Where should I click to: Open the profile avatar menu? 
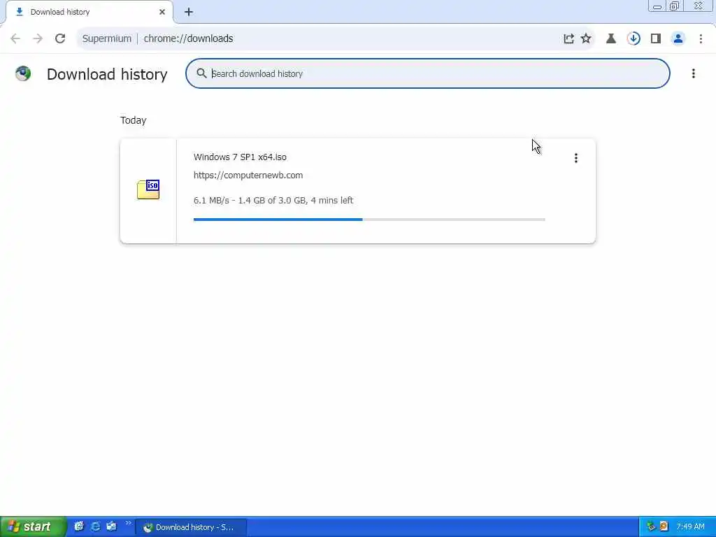click(678, 38)
